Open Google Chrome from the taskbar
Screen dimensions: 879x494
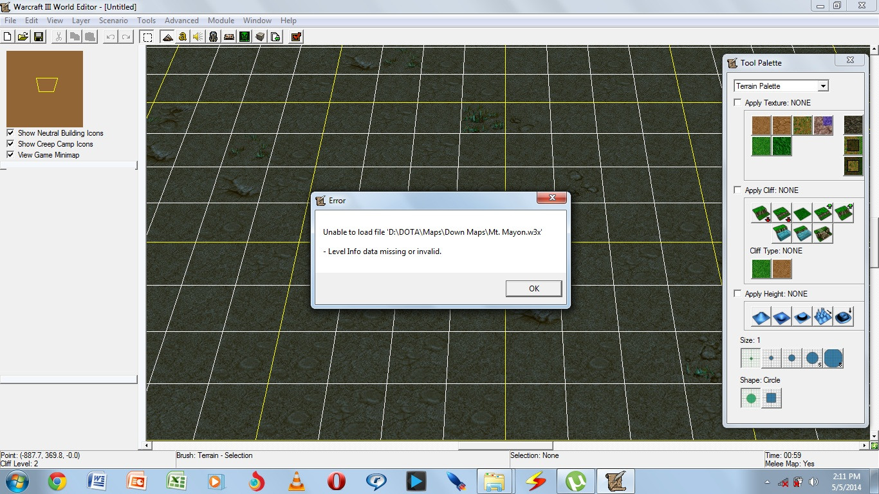[57, 481]
